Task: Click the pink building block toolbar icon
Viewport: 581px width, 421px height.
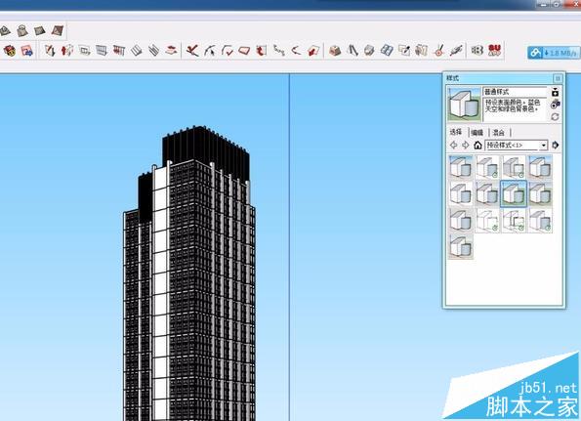Action: 335,50
